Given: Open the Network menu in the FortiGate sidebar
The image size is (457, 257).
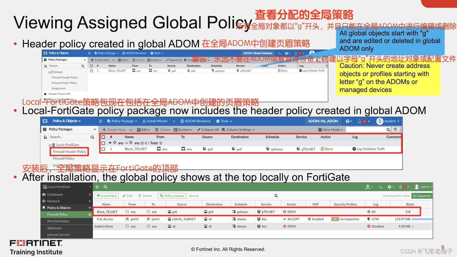Looking at the screenshot, I should [x=66, y=201].
